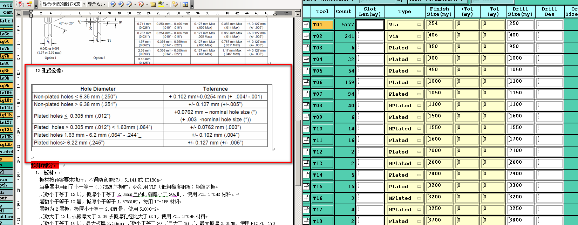Viewport: 578px width, 225px height.
Task: Click Drill Size field showing 400
Action: [521, 36]
